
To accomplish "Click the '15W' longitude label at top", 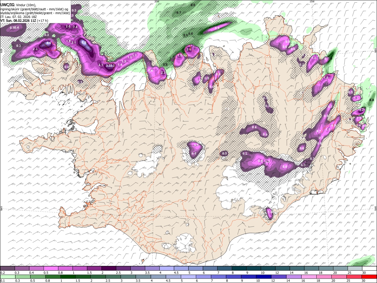I will pyautogui.click(x=312, y=1).
